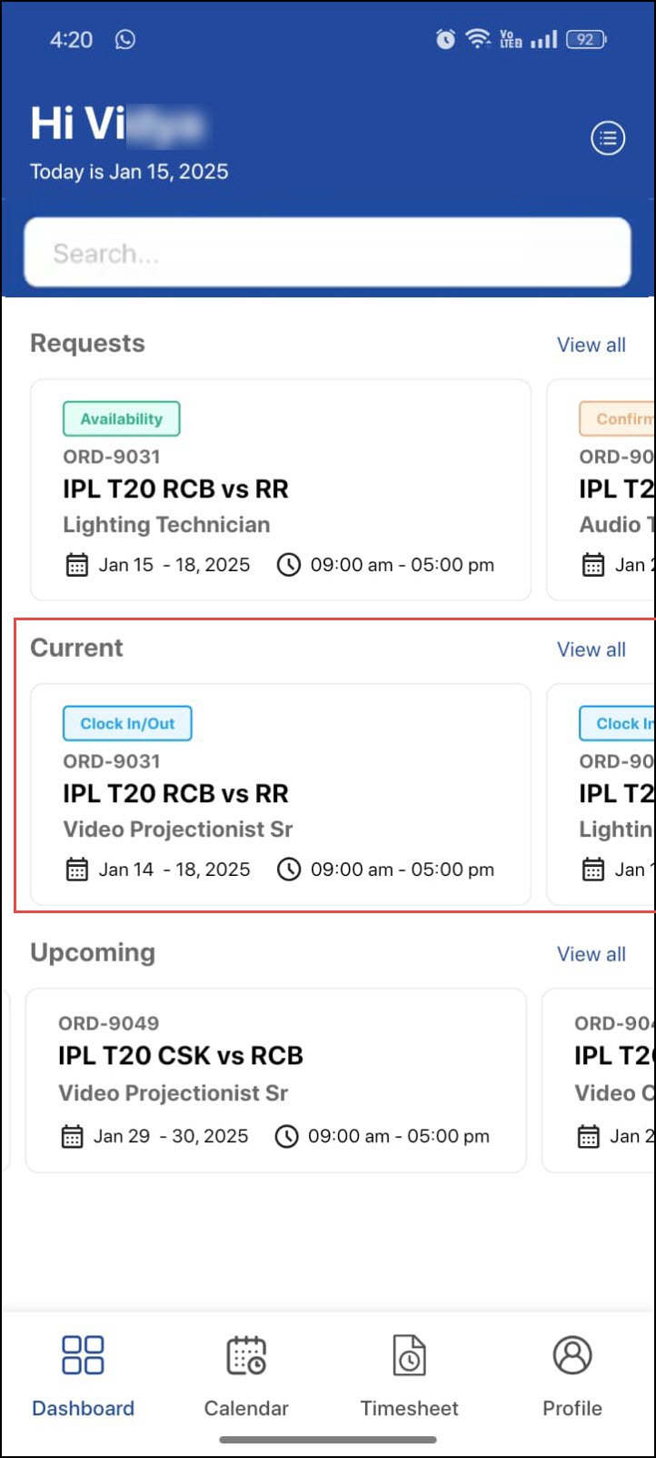This screenshot has height=1458, width=656.
Task: Click calendar icon beside Jan 29 - 30, 2025
Action: [72, 1136]
